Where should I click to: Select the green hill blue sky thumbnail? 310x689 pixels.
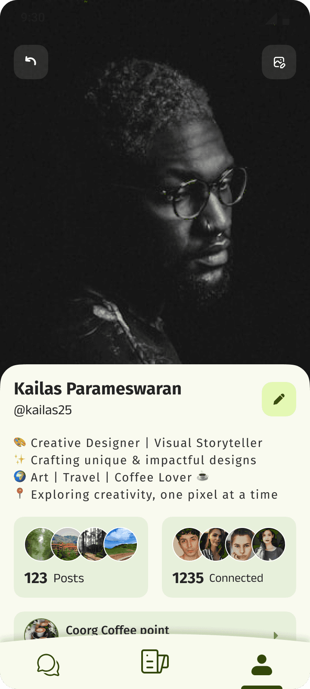121,544
